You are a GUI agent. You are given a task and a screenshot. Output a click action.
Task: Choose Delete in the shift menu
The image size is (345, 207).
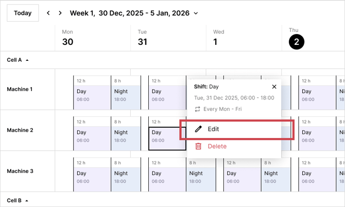coord(217,146)
